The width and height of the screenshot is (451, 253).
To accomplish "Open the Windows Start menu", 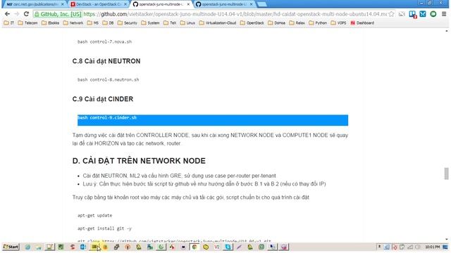I will 11,247.
